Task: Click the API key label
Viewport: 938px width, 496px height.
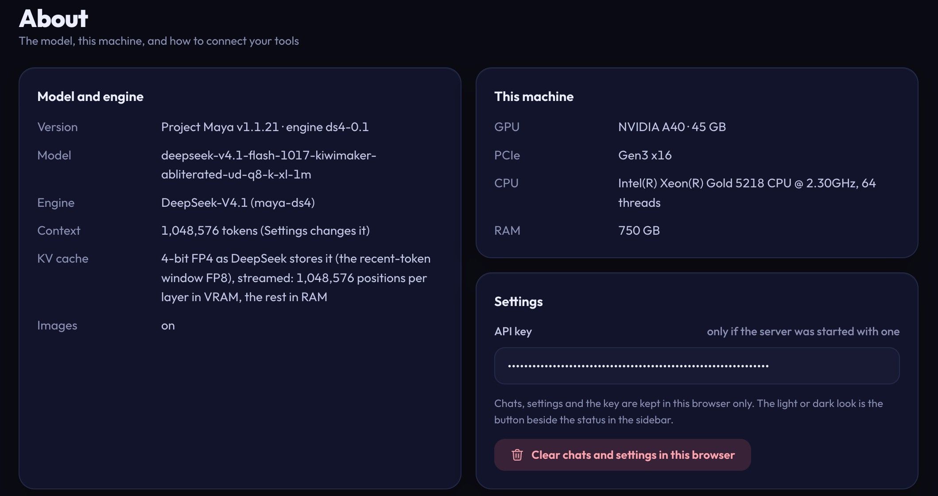Action: (513, 332)
